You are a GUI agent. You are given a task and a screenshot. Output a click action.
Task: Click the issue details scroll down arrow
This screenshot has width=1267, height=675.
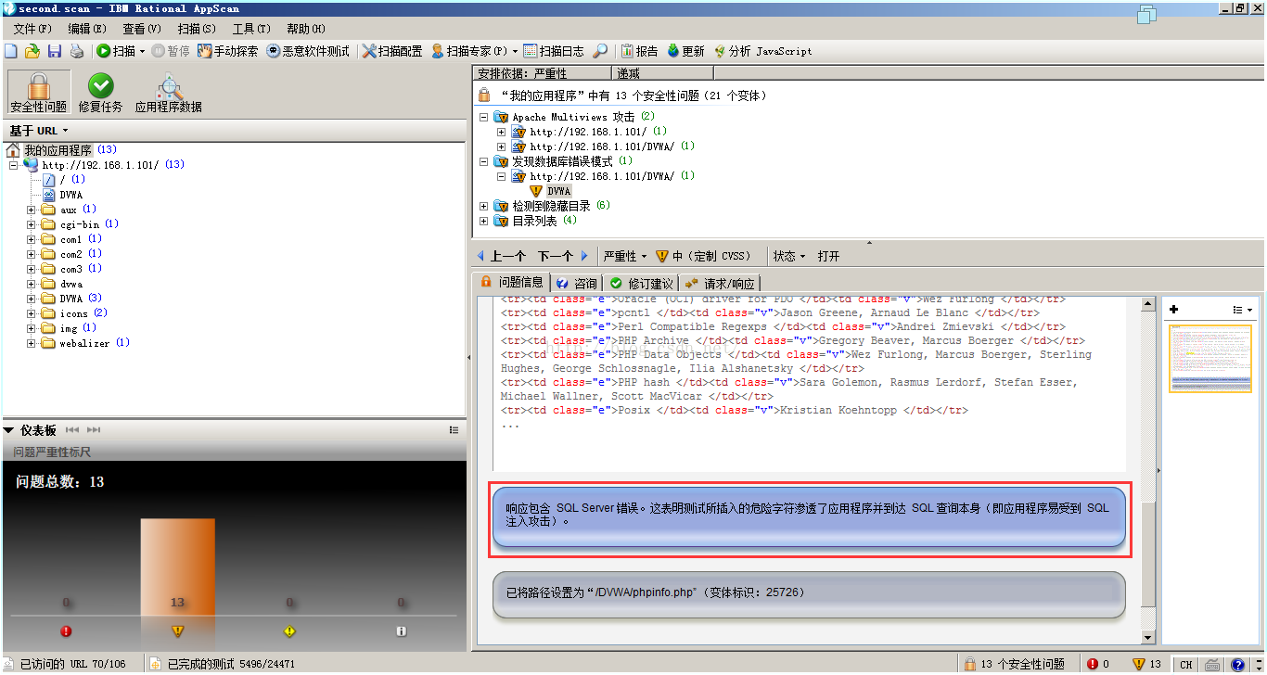pyautogui.click(x=1148, y=637)
